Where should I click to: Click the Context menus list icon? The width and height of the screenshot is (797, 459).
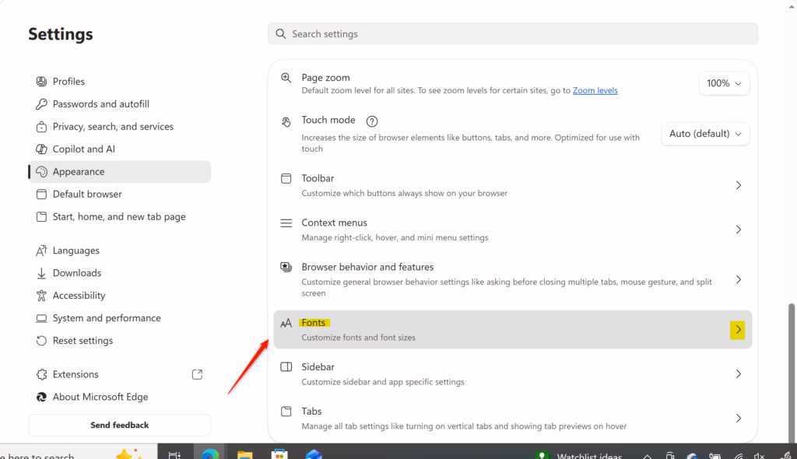coord(286,223)
